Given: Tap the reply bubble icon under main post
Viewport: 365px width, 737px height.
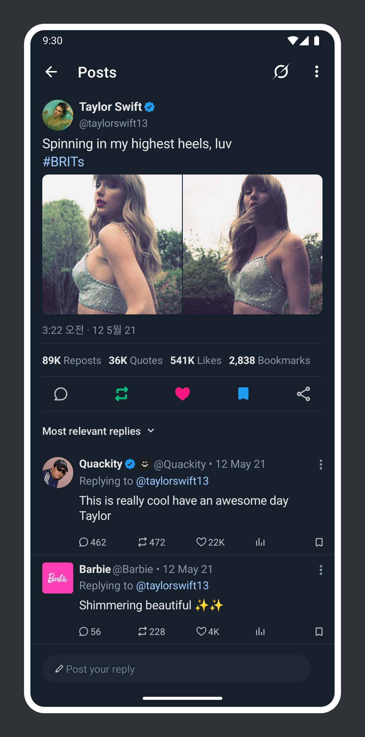Looking at the screenshot, I should [61, 394].
